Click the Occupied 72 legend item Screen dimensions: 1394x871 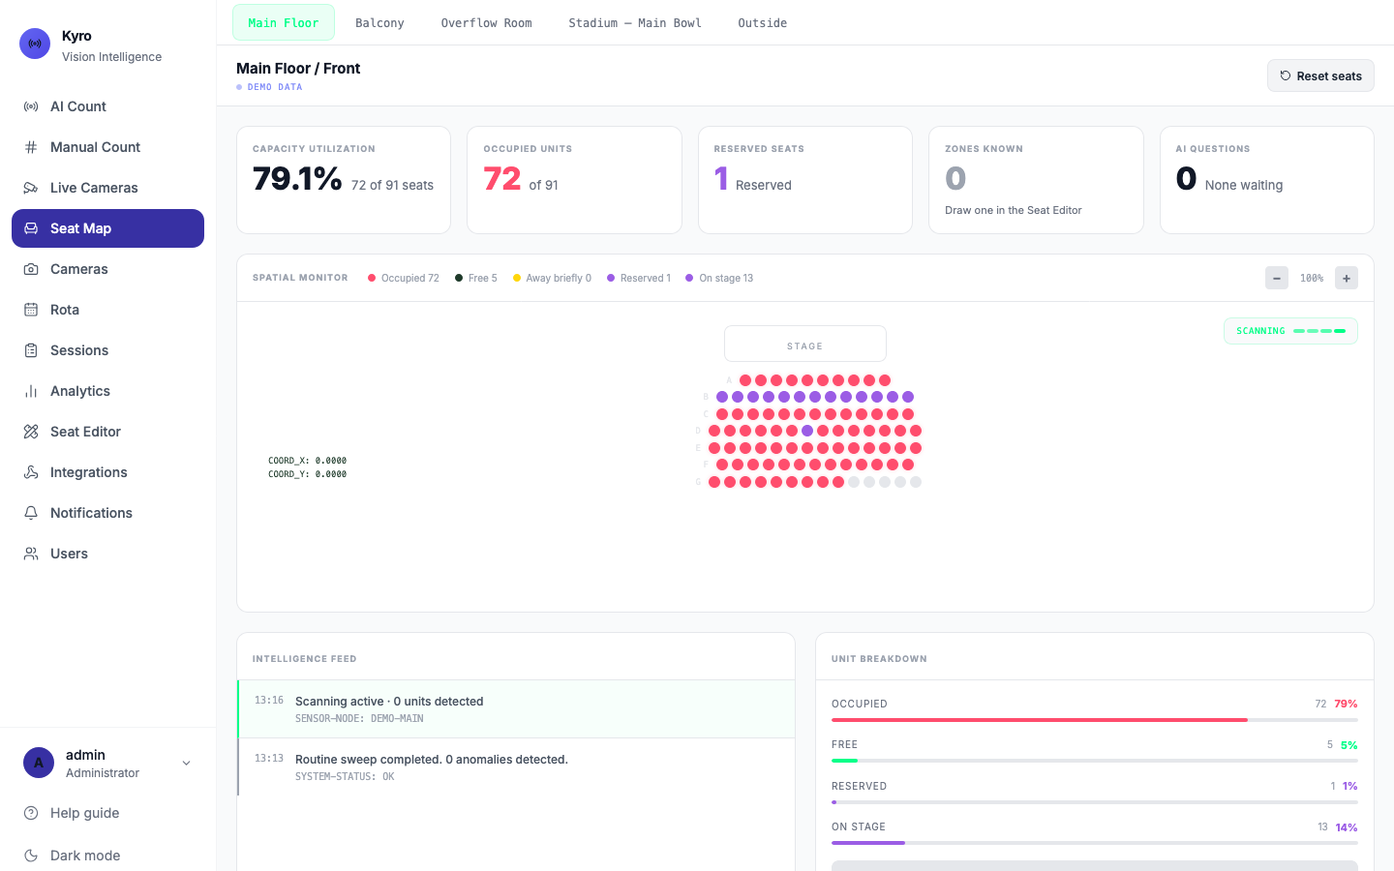coord(404,278)
